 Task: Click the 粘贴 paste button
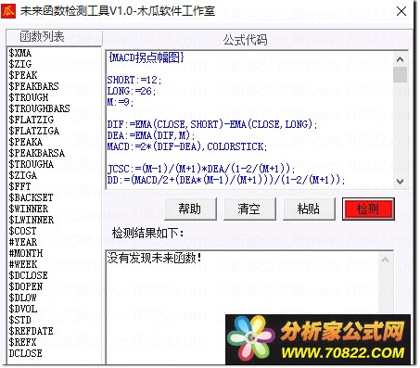coord(309,209)
